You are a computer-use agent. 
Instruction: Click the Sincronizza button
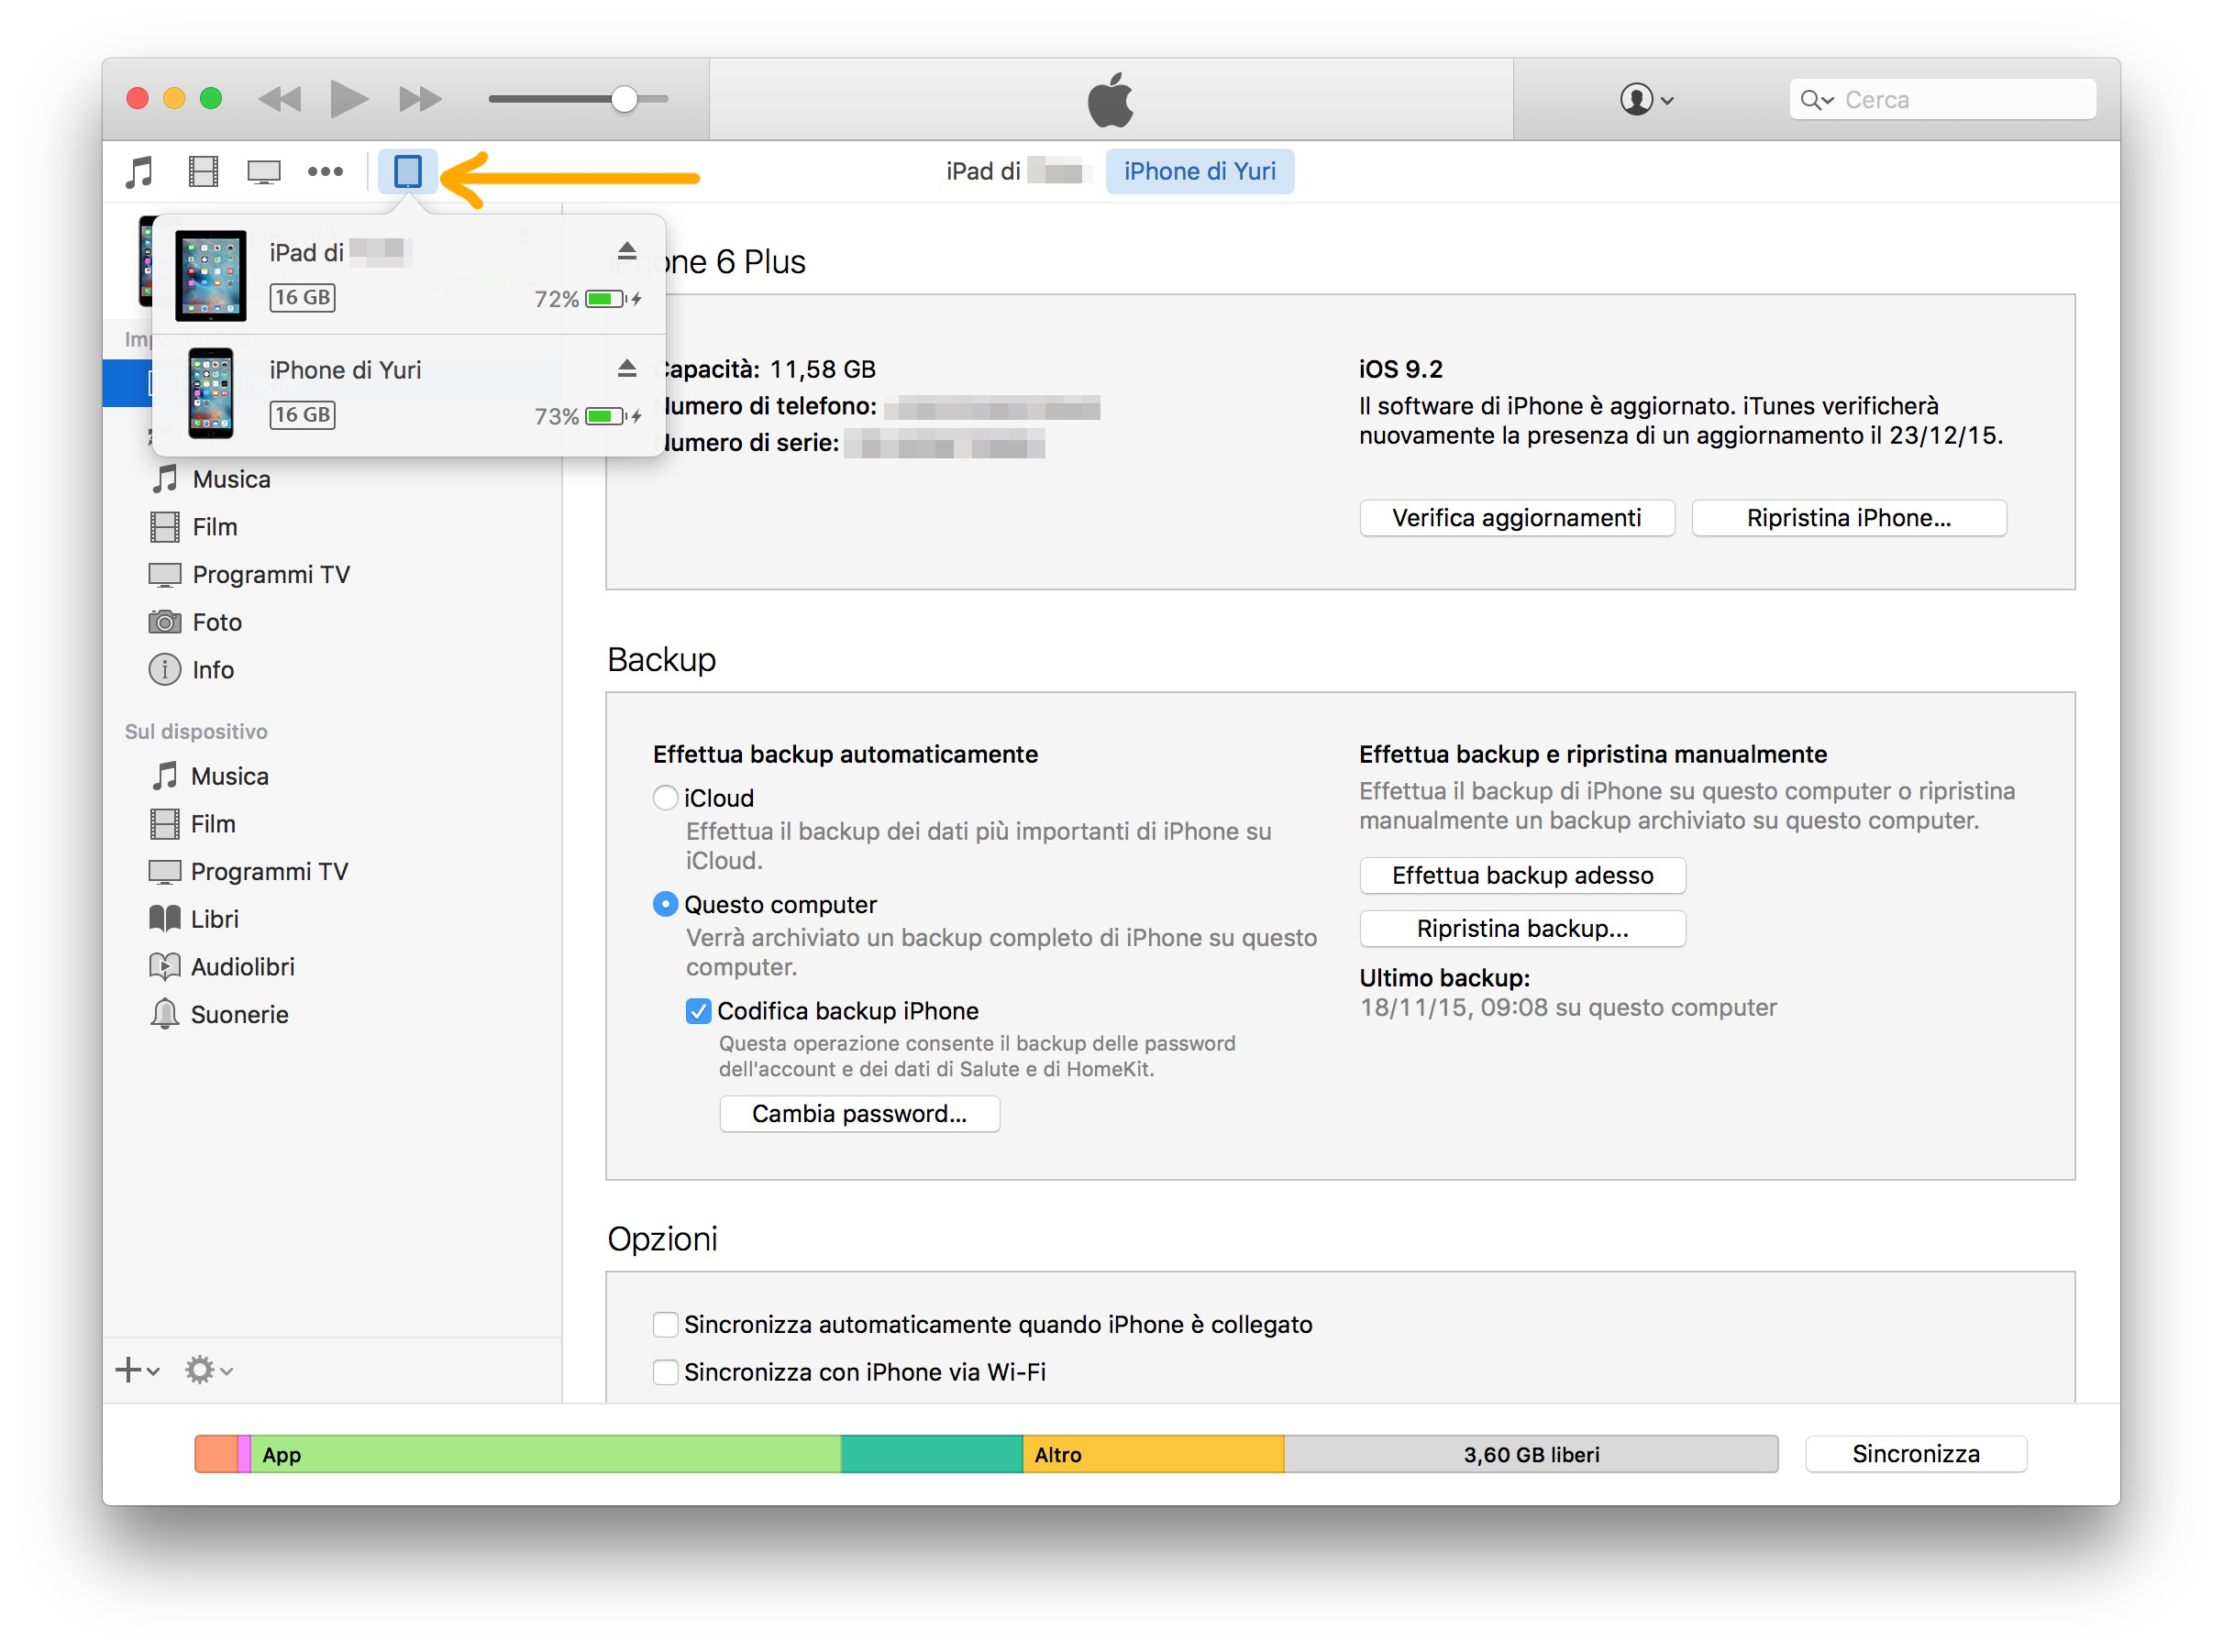1915,1454
